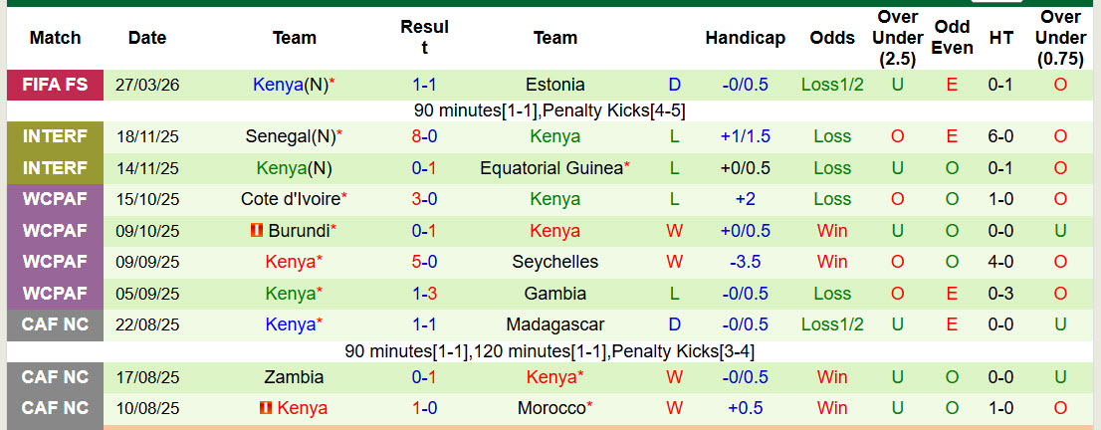This screenshot has height=430, width=1101.
Task: Open the Estonia team link
Action: [x=554, y=85]
